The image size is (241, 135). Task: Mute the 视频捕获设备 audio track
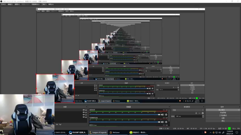162,122
